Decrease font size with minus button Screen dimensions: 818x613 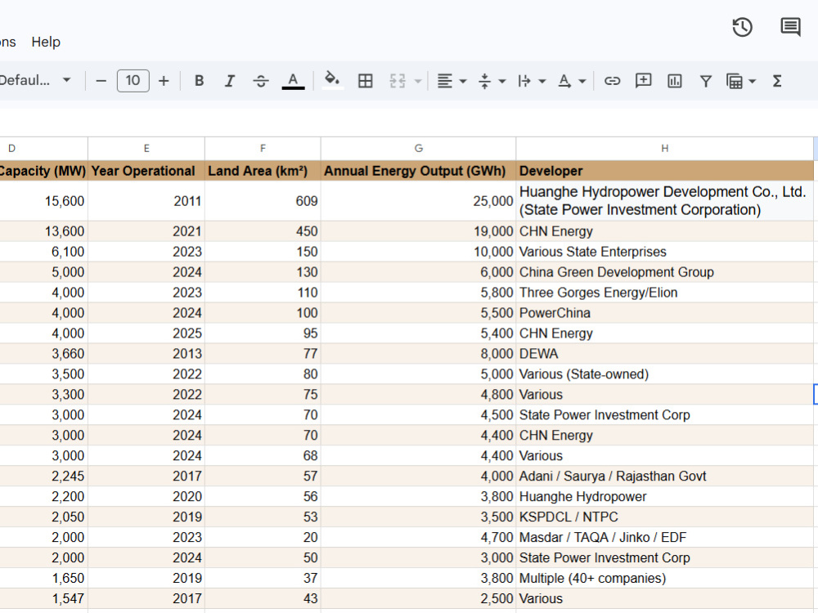click(101, 81)
